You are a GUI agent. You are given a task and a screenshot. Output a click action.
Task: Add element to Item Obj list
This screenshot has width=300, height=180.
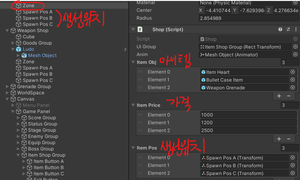279,96
